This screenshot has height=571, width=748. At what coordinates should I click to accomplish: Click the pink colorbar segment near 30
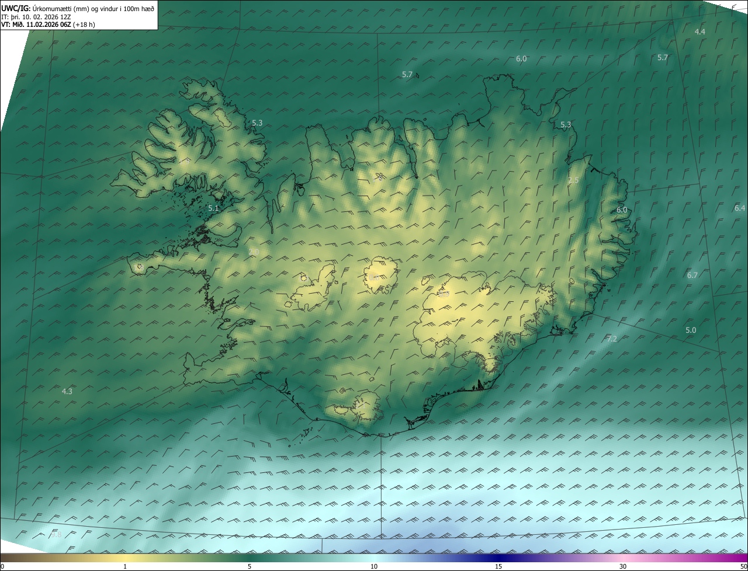623,558
